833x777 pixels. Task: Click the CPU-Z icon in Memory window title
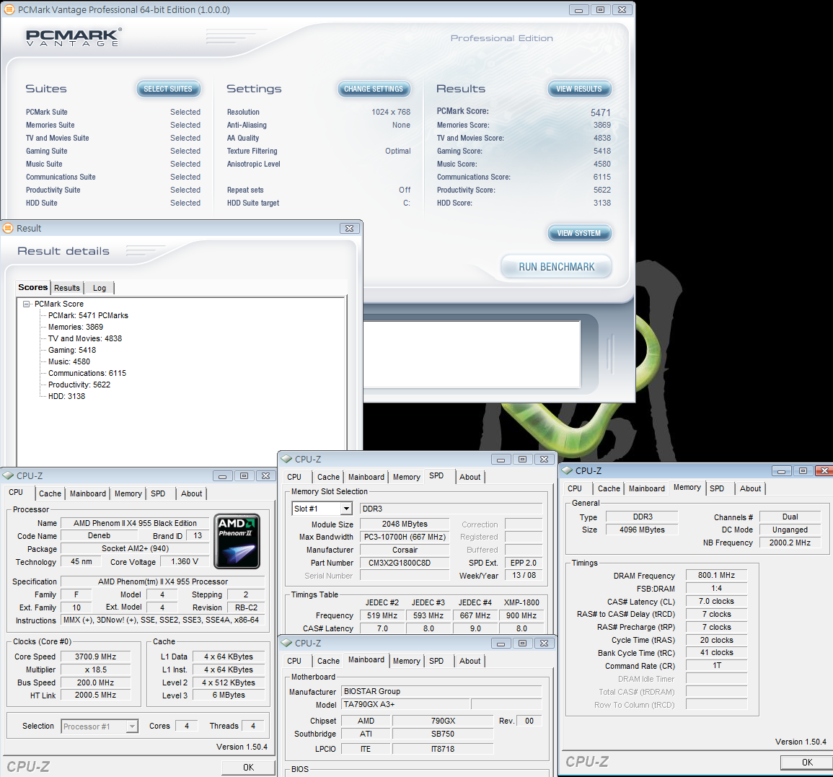(567, 470)
